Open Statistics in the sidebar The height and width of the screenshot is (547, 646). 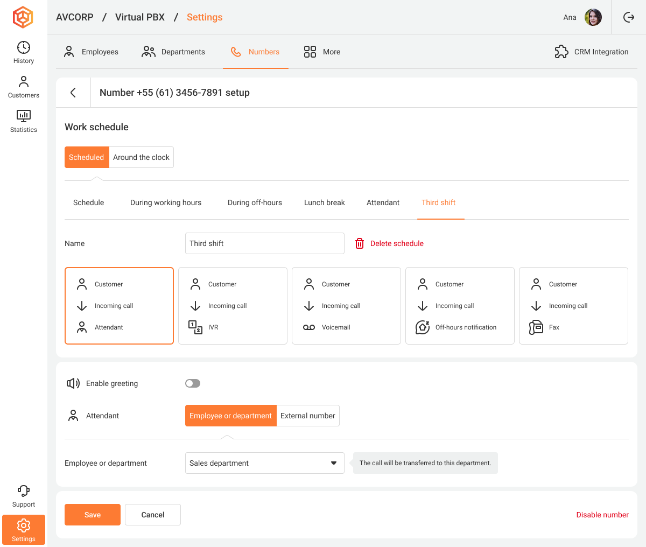[x=24, y=121]
